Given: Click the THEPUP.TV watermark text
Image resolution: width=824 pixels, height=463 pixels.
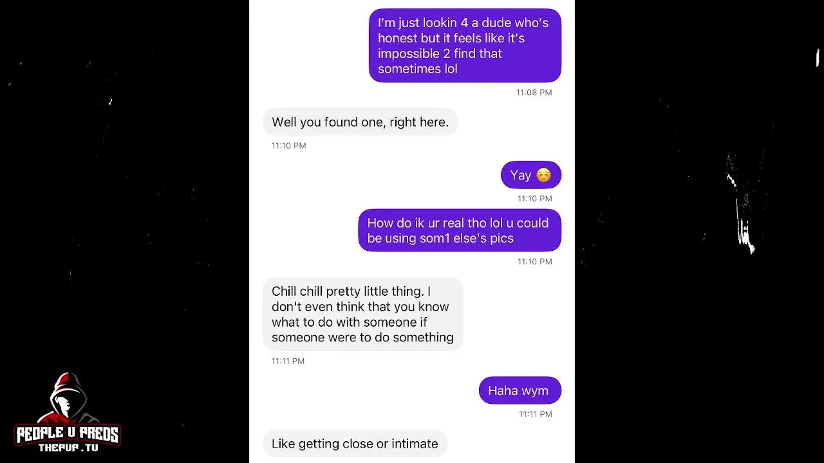Looking at the screenshot, I should point(68,448).
